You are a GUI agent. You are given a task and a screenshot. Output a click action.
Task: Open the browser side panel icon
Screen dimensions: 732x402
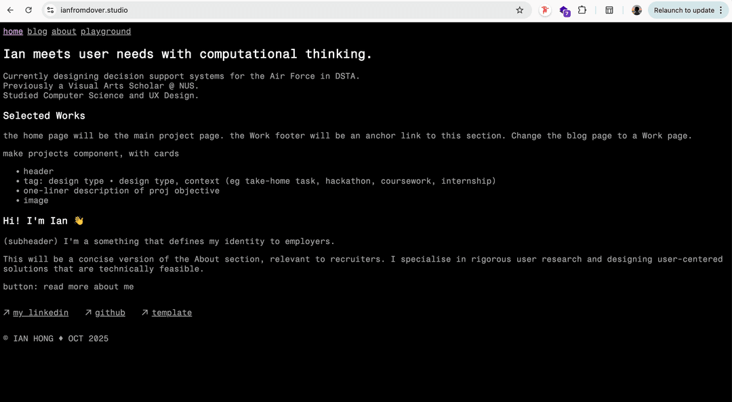pos(609,10)
